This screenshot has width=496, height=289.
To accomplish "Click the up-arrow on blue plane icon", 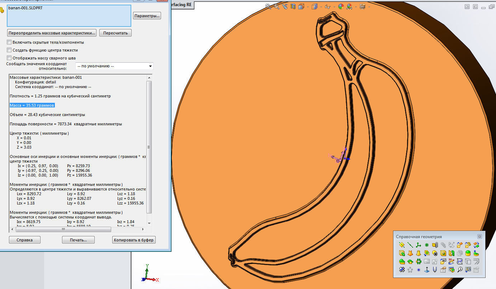I will pyautogui.click(x=427, y=270).
